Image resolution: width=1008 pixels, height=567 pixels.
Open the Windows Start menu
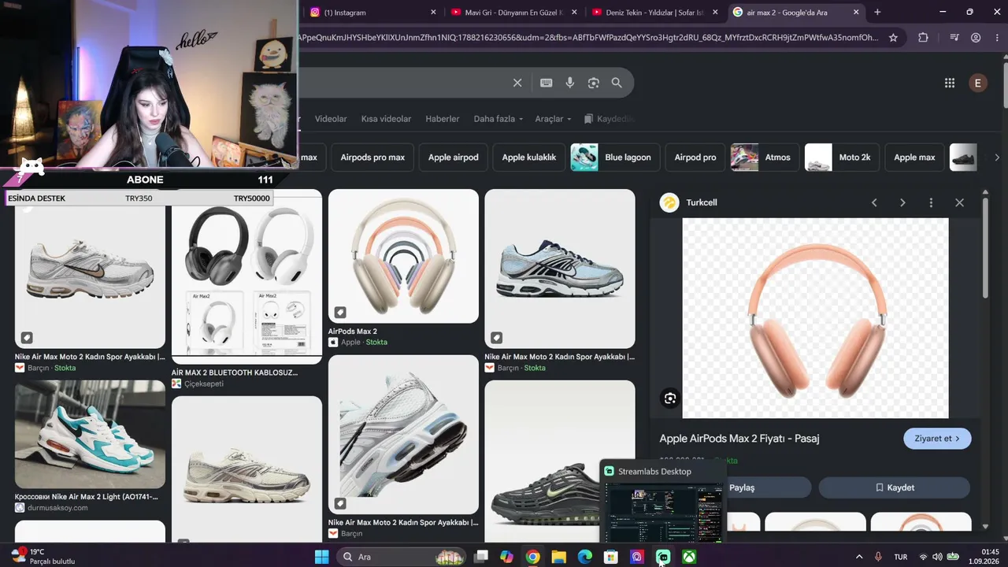click(x=321, y=557)
